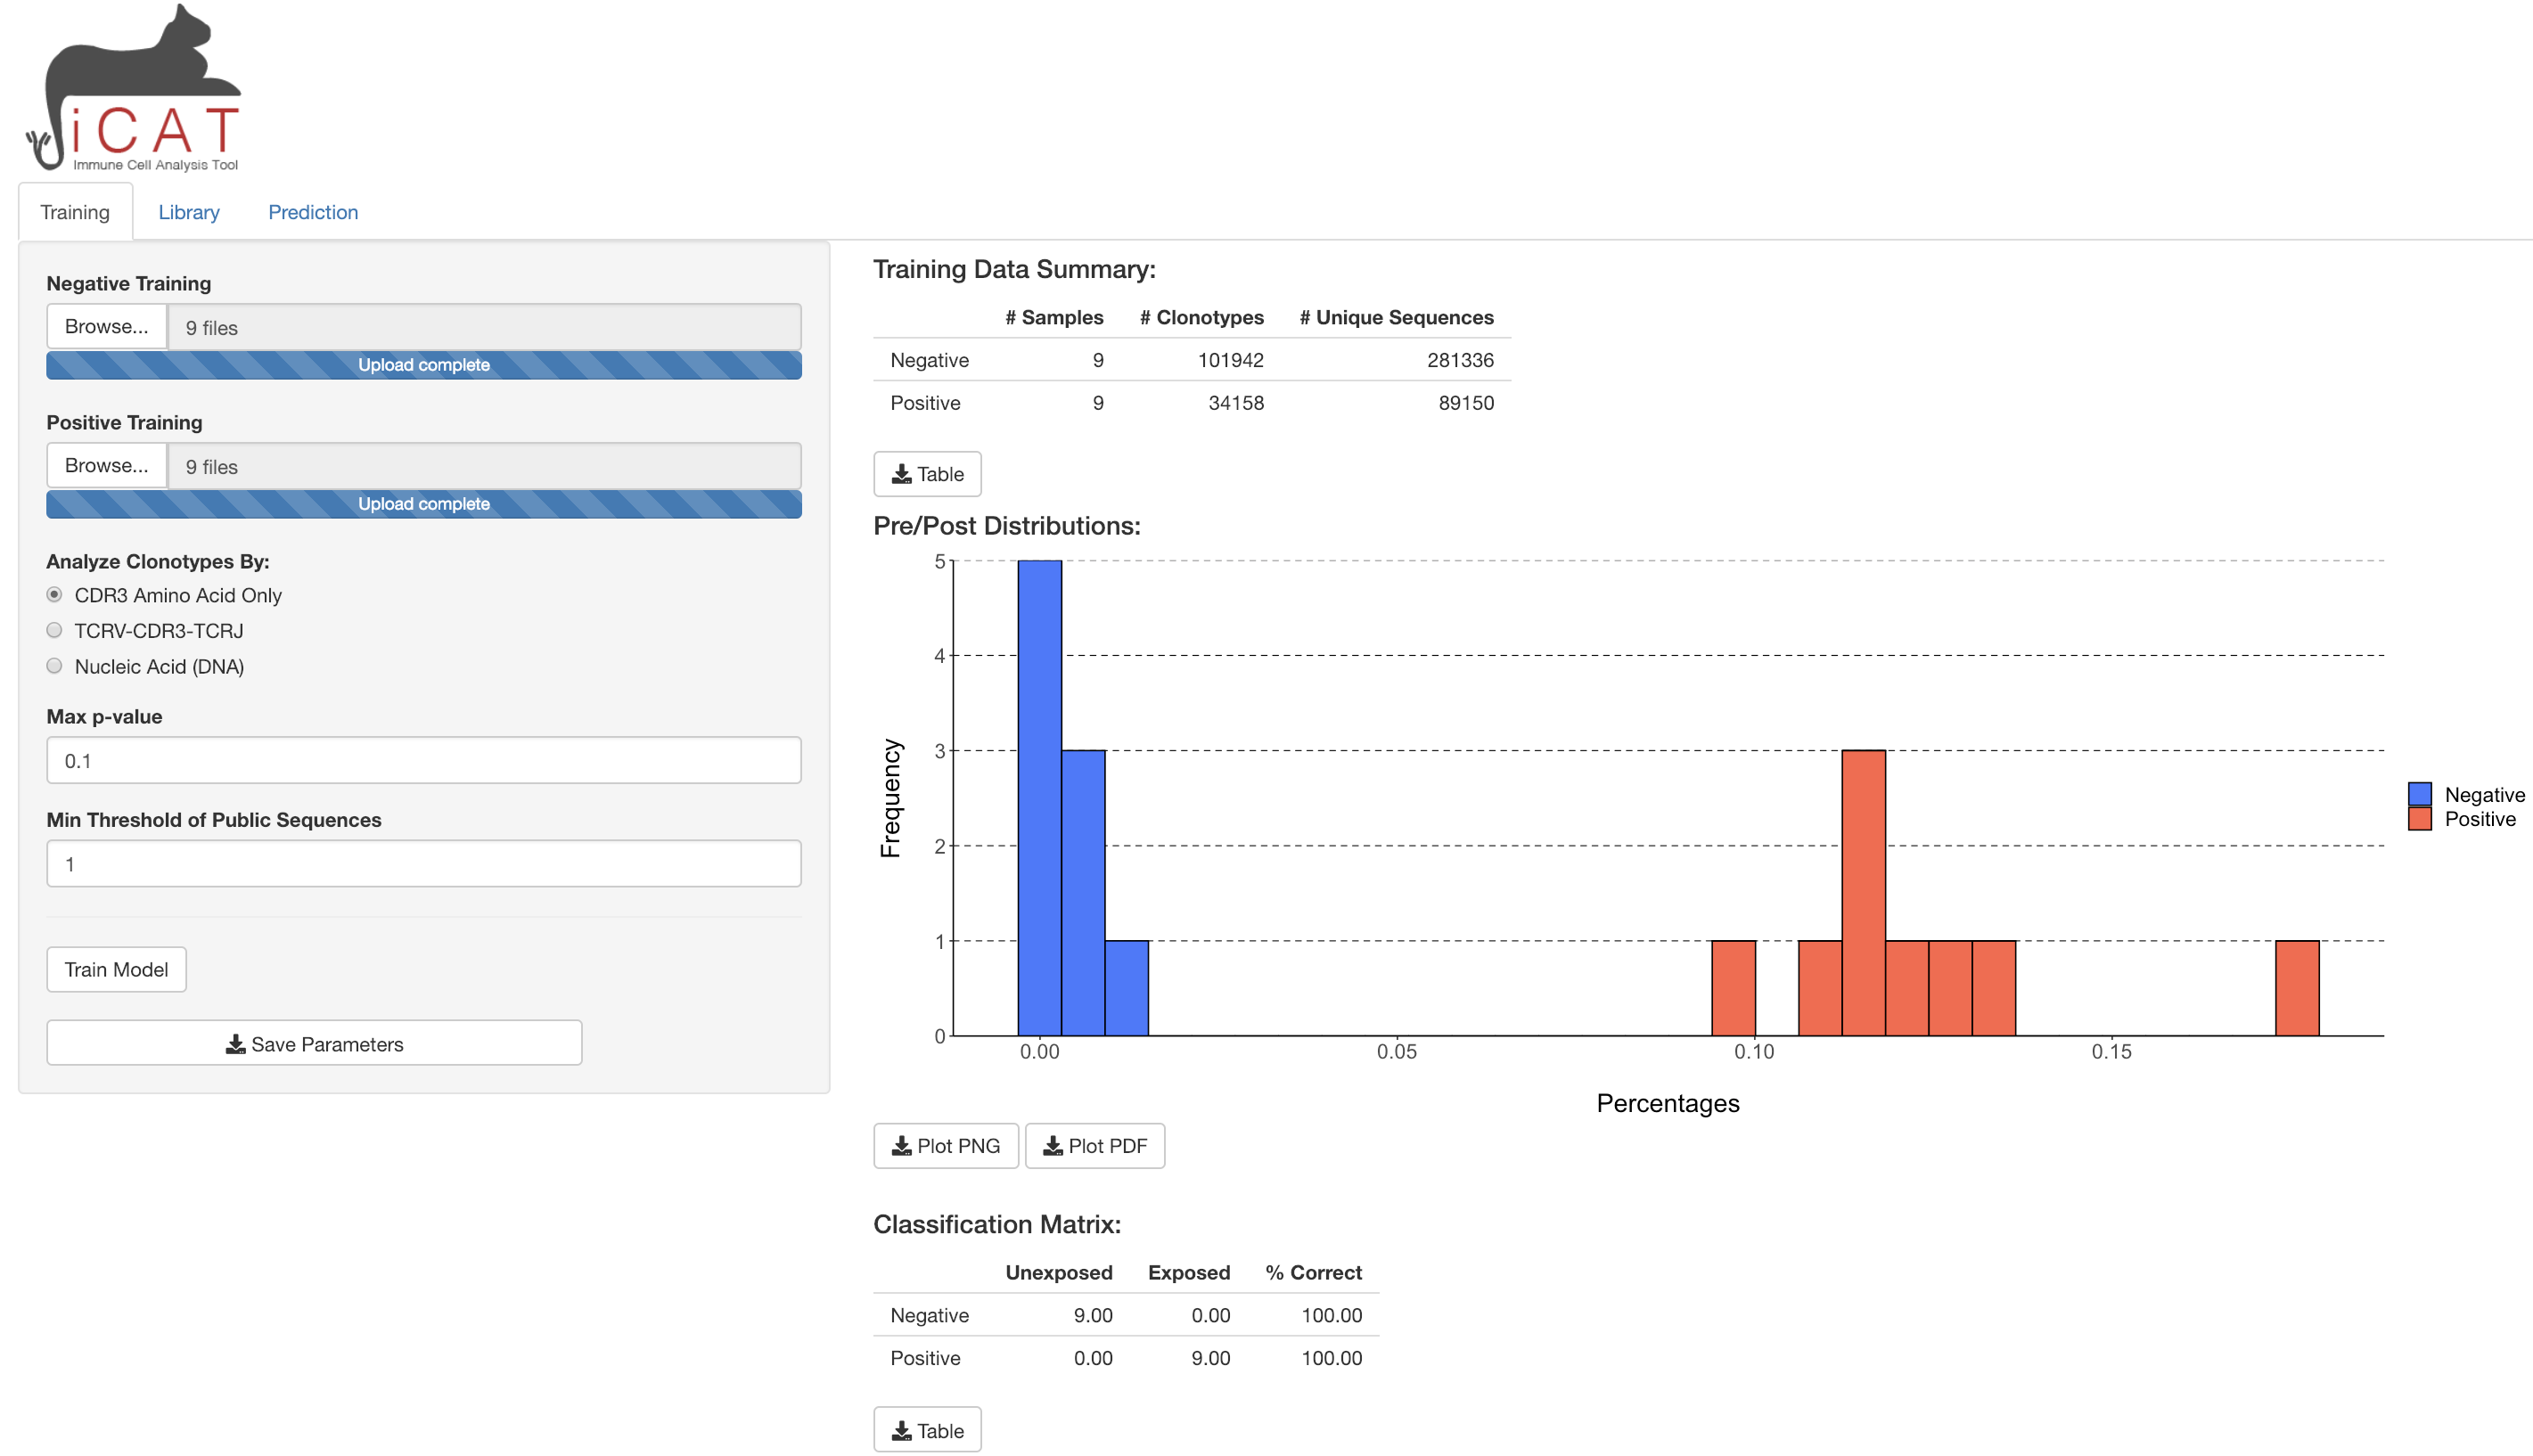Image resolution: width=2533 pixels, height=1456 pixels.
Task: Click the 'Percentages' axis label
Action: point(1667,1103)
